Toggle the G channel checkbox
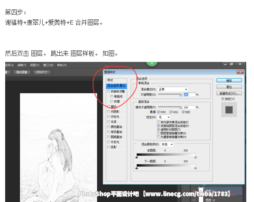 (171, 112)
